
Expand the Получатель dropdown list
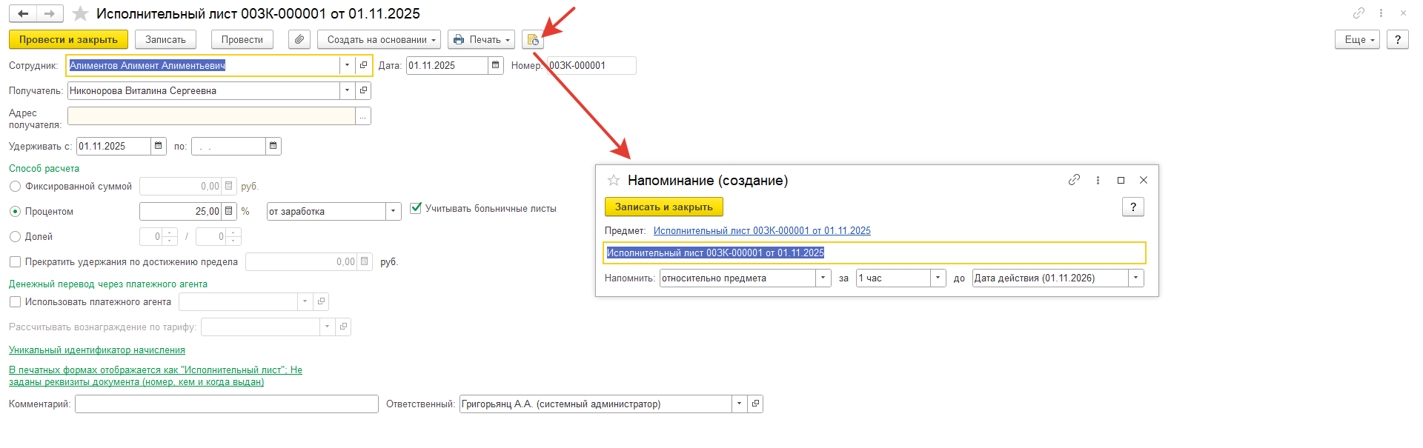click(347, 90)
